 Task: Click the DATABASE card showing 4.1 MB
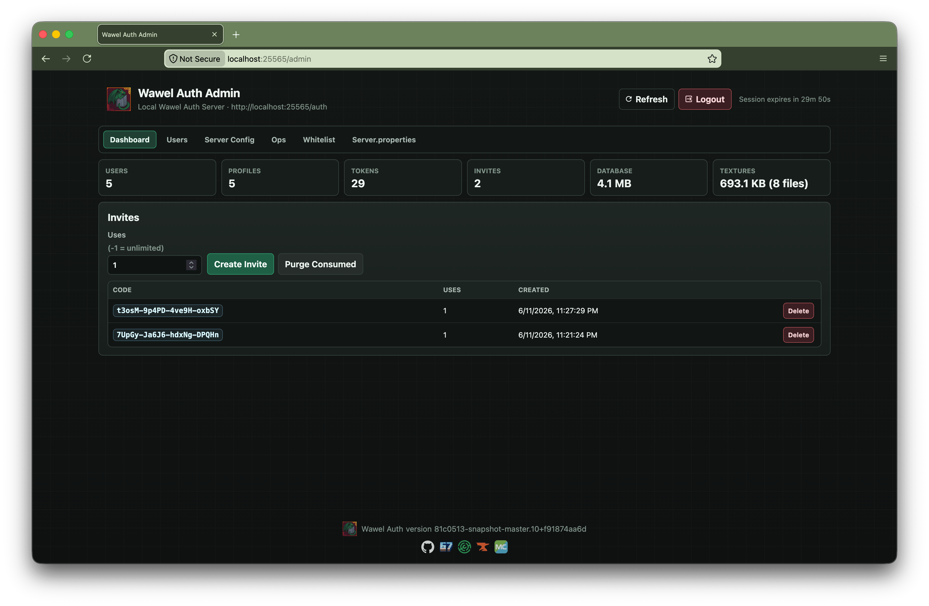point(648,178)
